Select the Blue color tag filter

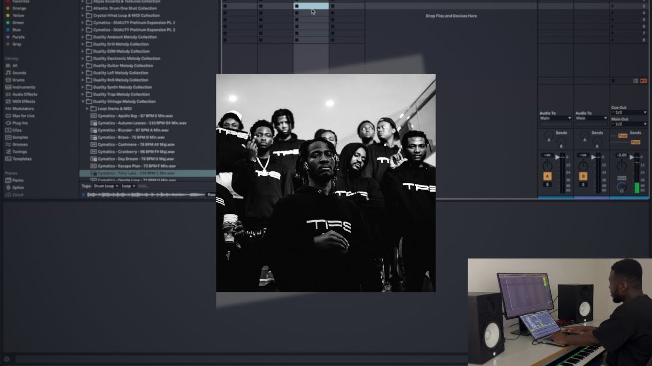14,29
